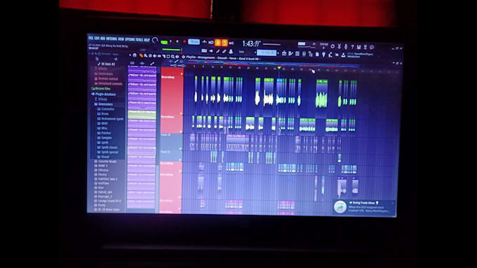477x268 pixels.
Task: Select the Visual folder in browser
Action: click(103, 157)
